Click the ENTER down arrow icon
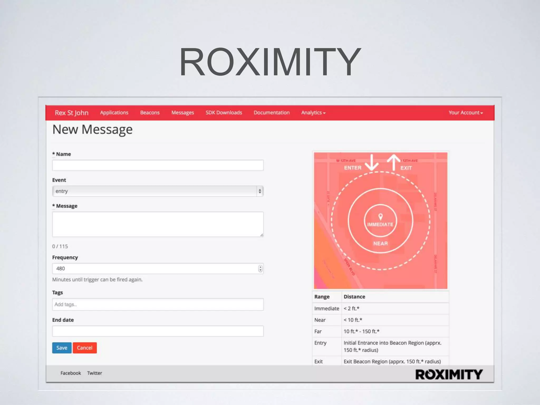 [x=372, y=163]
